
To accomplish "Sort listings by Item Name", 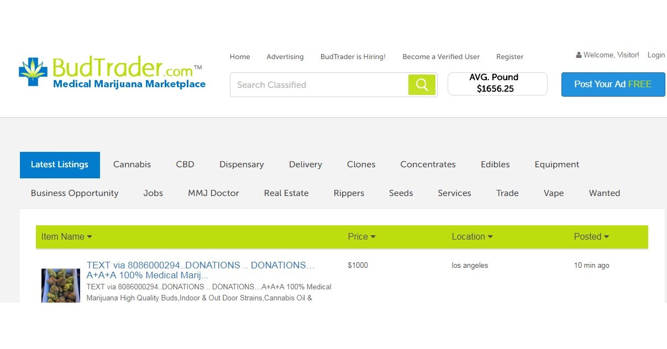I will [66, 236].
